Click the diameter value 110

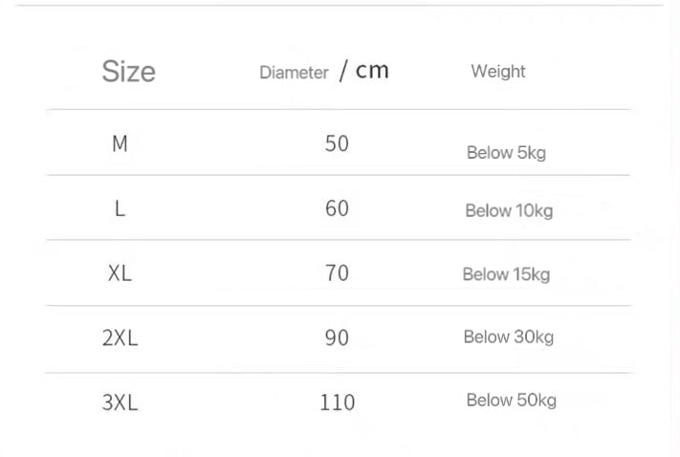point(337,403)
